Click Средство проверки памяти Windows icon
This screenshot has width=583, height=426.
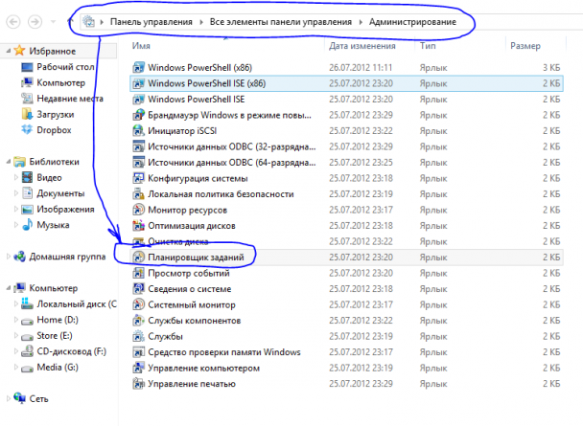pos(138,352)
